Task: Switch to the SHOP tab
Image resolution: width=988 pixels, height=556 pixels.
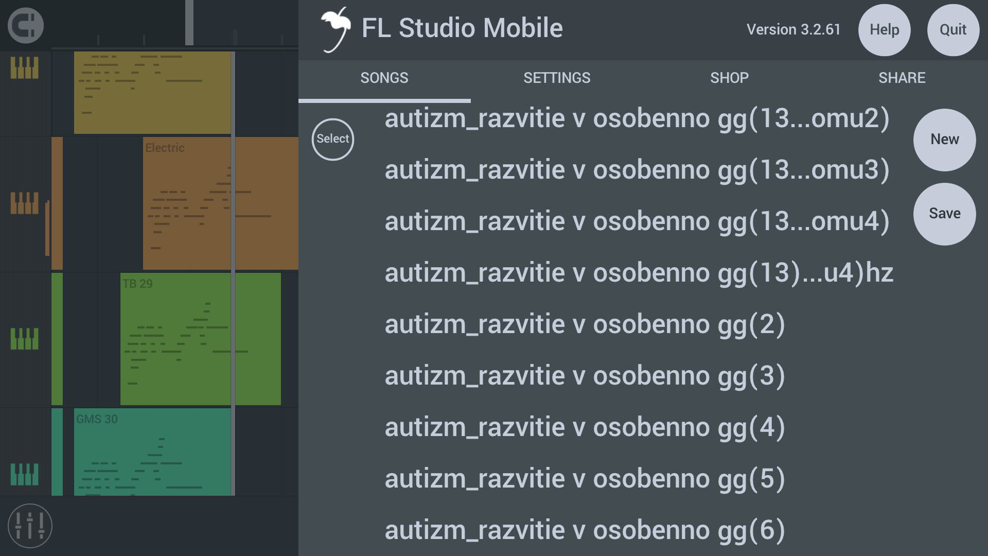Action: click(729, 77)
